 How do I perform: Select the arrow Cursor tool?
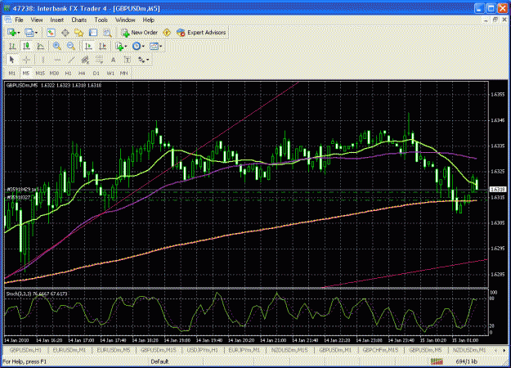tap(12, 60)
